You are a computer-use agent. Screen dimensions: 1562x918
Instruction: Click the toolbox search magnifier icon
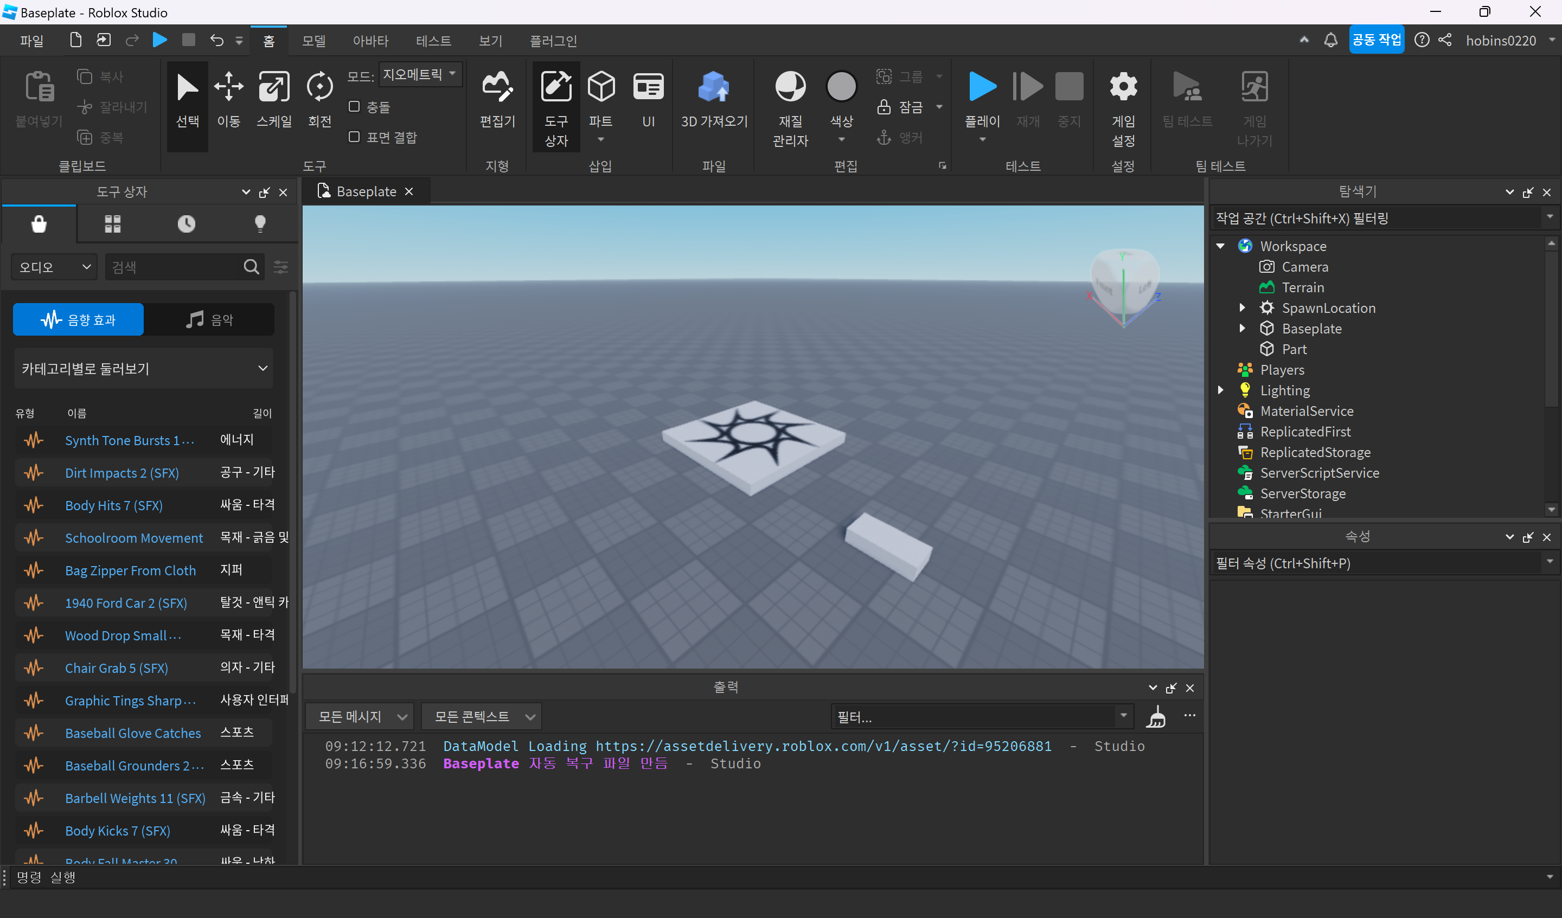point(251,267)
